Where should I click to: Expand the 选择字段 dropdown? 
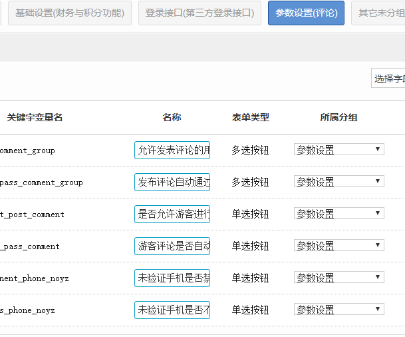[x=388, y=79]
